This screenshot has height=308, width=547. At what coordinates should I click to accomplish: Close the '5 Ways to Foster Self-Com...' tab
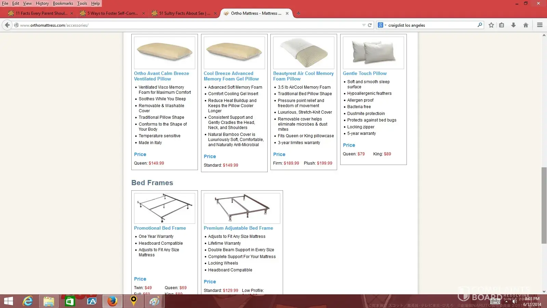click(144, 13)
